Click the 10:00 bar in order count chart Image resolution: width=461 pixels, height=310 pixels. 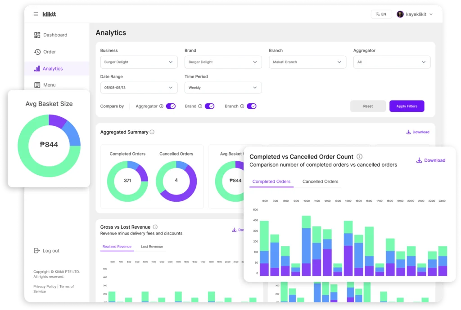click(x=306, y=246)
